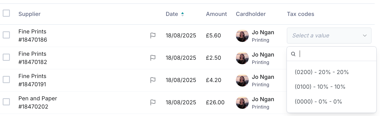Flag the Fine Prints #18470186 transaction
This screenshot has width=380, height=116.
point(153,36)
